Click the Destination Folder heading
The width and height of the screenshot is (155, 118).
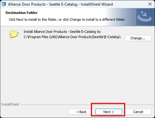click(22, 13)
